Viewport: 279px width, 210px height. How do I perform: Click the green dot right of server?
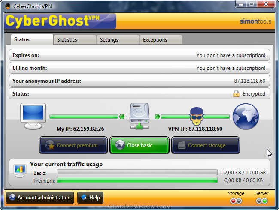pyautogui.click(x=157, y=117)
